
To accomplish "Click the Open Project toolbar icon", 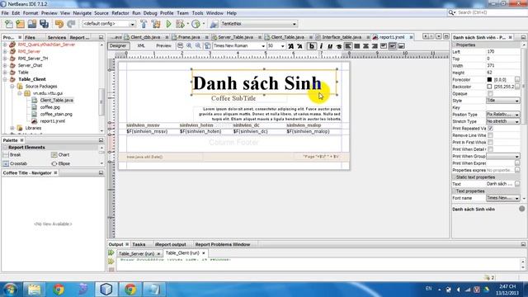I will pyautogui.click(x=32, y=24).
